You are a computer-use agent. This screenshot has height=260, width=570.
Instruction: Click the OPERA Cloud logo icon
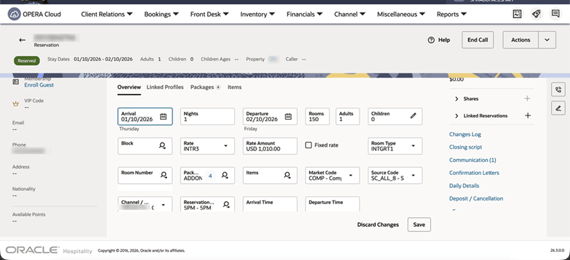14,14
